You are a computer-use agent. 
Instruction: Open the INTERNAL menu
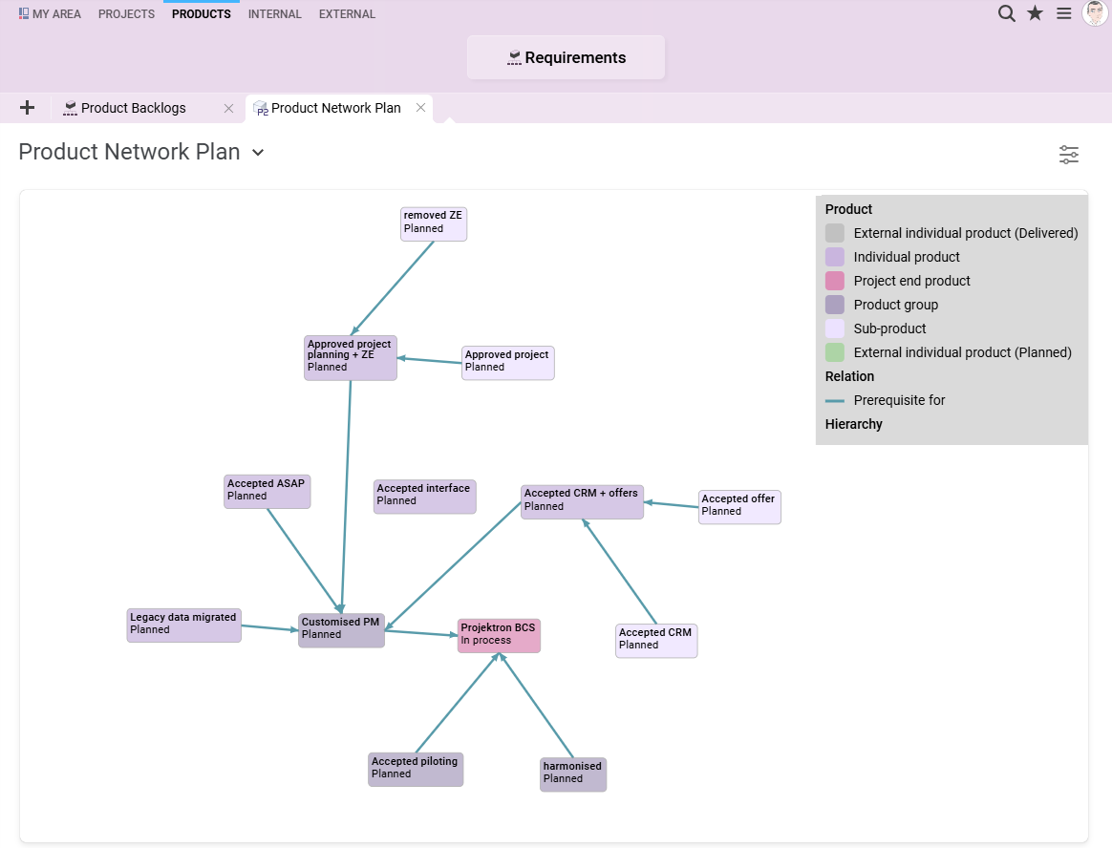274,14
